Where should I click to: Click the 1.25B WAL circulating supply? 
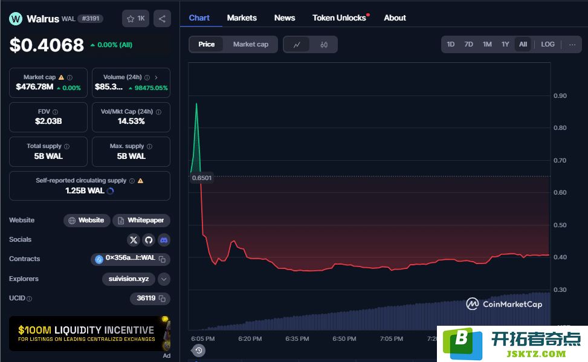click(85, 191)
